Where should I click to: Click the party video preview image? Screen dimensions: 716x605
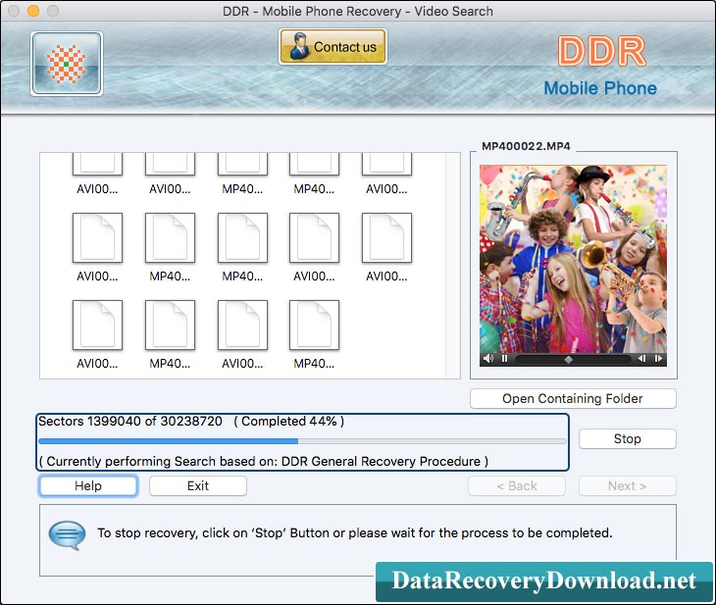[573, 259]
